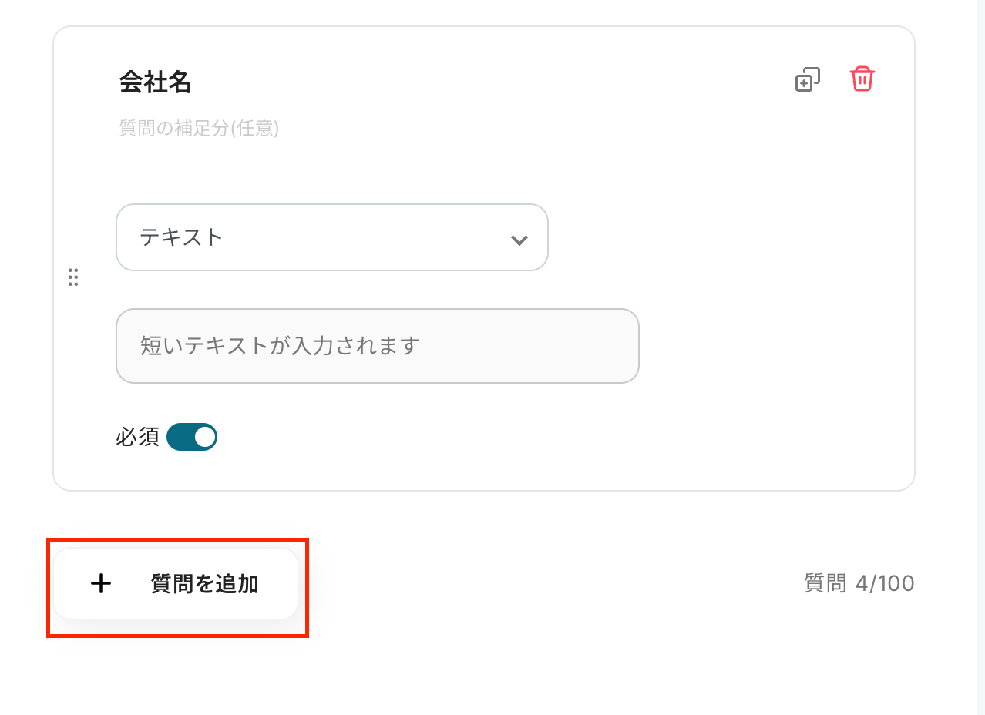Image resolution: width=985 pixels, height=715 pixels.
Task: Click the blank page area below 質問を追加
Action: (x=493, y=678)
